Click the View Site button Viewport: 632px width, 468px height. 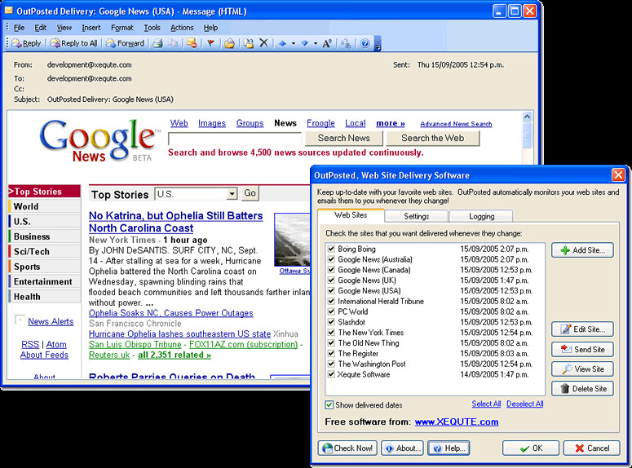(x=582, y=369)
